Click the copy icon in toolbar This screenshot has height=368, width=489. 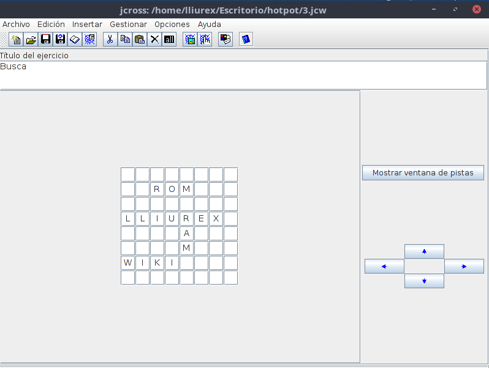coord(125,39)
